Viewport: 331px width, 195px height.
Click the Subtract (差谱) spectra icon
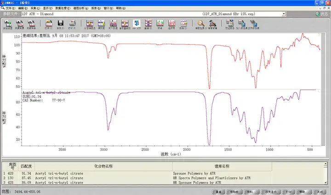coord(148,24)
